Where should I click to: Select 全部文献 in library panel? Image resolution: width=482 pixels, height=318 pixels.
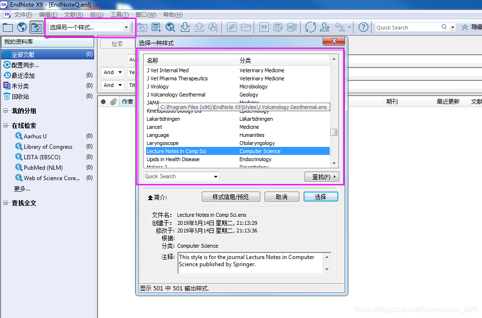tap(48, 55)
